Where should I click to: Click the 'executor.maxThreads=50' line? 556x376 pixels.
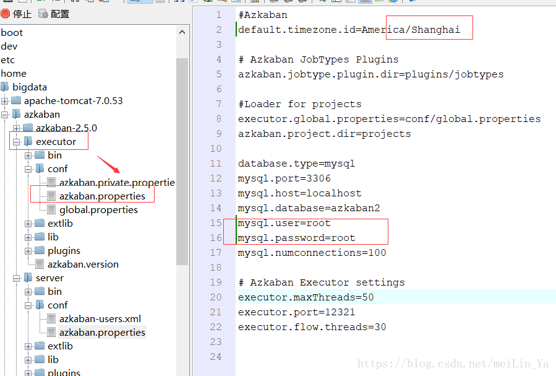pos(306,297)
